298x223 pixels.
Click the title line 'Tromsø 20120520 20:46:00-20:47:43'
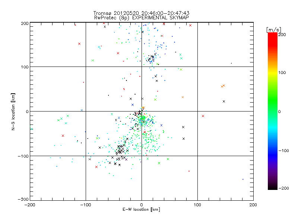[141, 13]
